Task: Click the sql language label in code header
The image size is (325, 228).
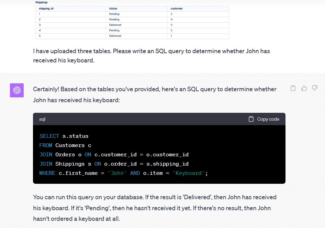Action: tap(42, 119)
